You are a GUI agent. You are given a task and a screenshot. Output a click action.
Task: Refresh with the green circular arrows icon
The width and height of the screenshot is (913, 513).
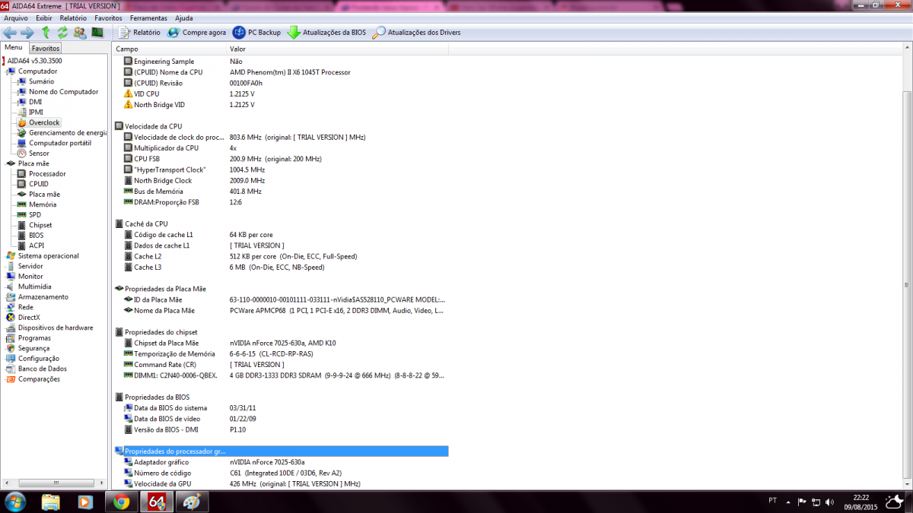(62, 33)
